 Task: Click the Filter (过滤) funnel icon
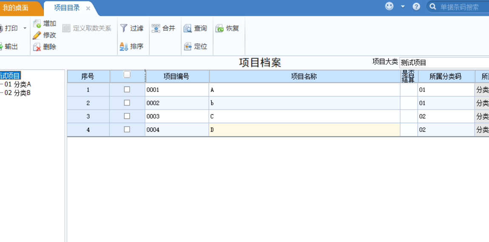124,29
